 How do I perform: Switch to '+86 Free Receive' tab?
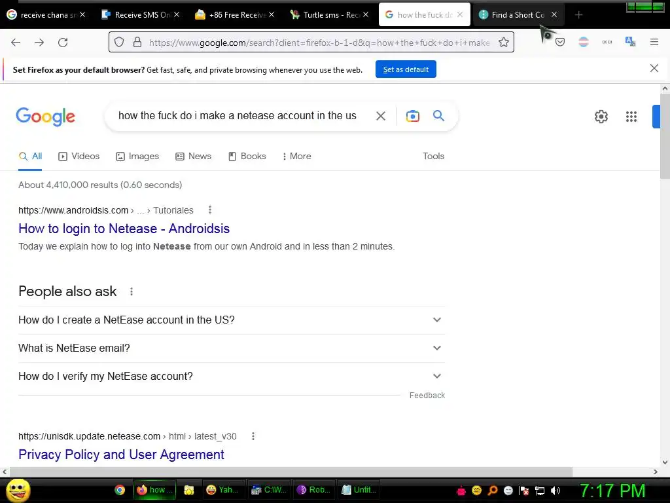(235, 14)
